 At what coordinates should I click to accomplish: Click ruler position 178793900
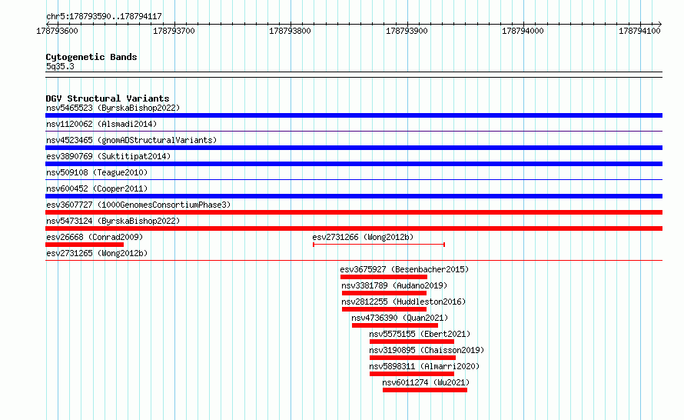point(407,31)
